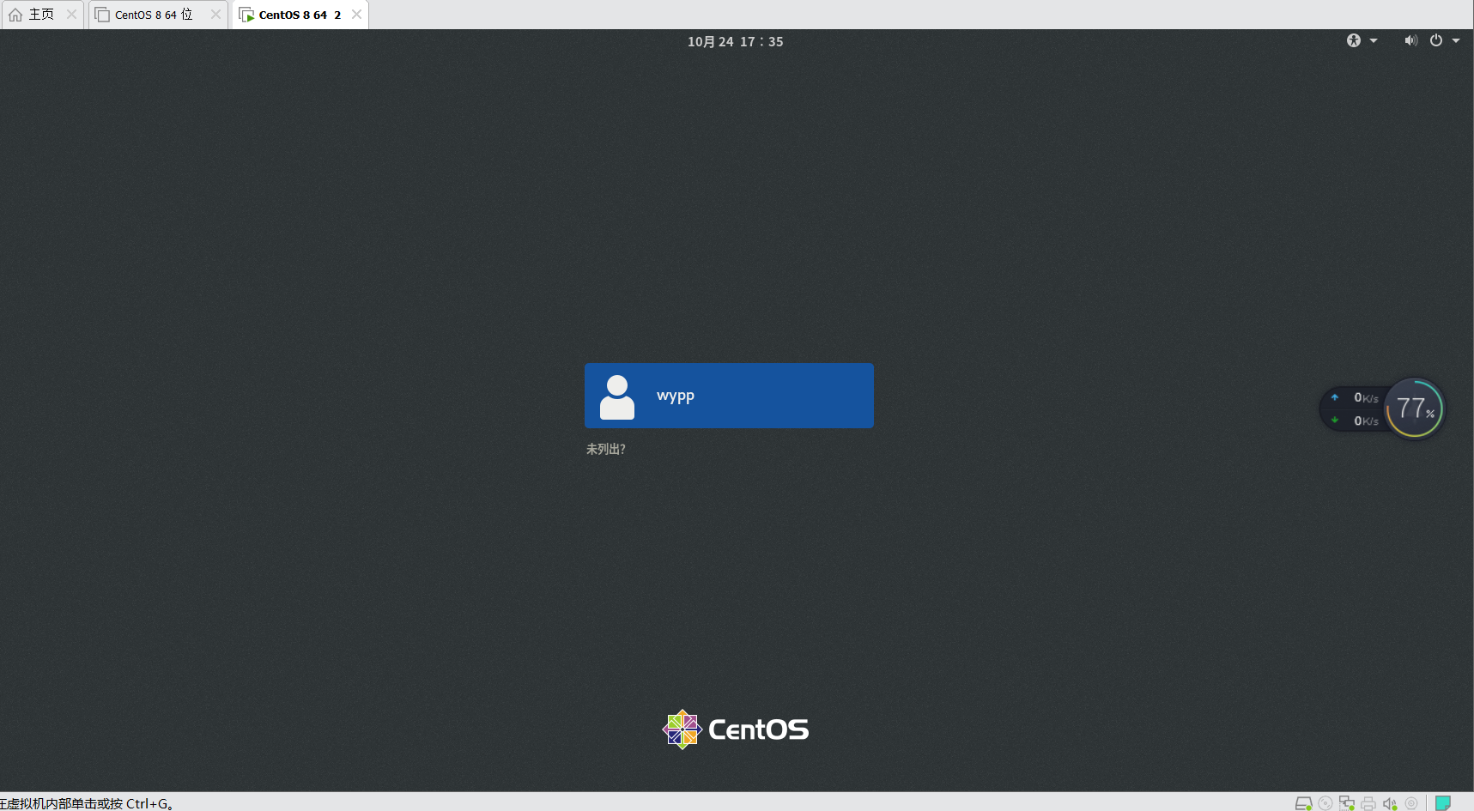Click the network adapter status icon
This screenshot has height=811, width=1474.
coord(1347,803)
